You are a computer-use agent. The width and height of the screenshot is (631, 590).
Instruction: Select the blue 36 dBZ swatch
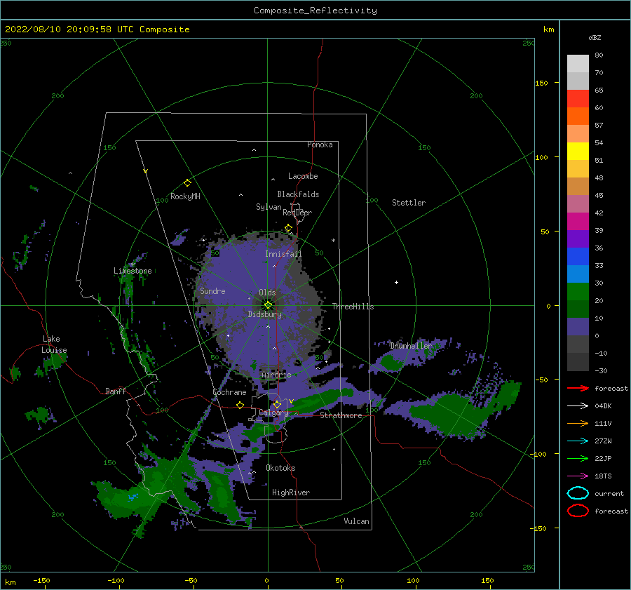(578, 256)
